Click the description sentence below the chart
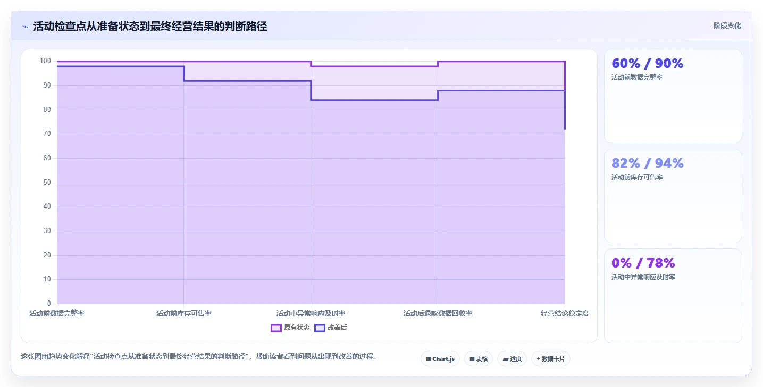 (200, 357)
